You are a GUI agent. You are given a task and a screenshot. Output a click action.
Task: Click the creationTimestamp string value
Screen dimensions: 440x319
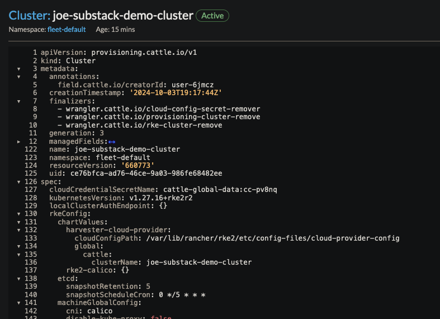pyautogui.click(x=176, y=93)
